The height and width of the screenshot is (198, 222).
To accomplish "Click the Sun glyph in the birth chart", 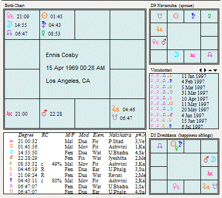I will coord(44,16).
